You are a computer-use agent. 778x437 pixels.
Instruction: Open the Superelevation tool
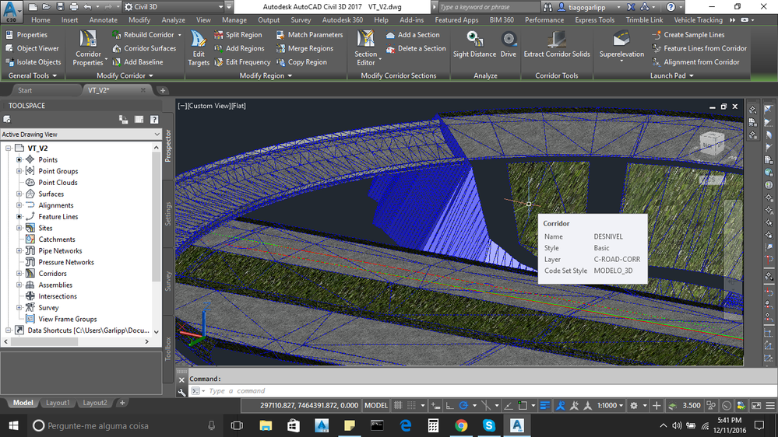click(621, 45)
